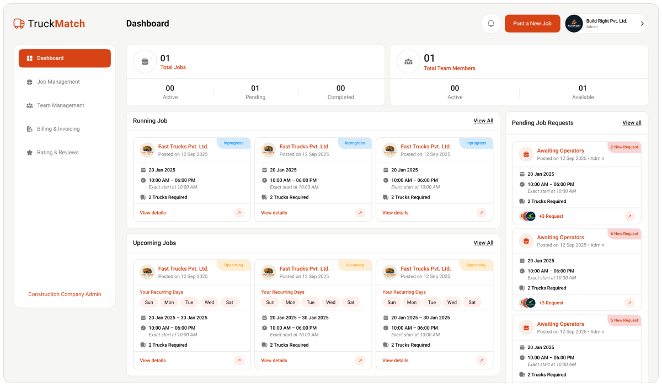Click arrow icon on third Upcoming Jobs card
662x387 pixels.
[x=481, y=361]
